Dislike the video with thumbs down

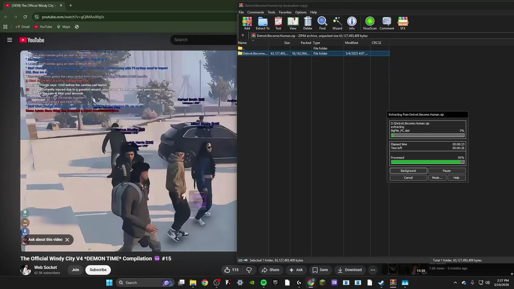coord(249,270)
